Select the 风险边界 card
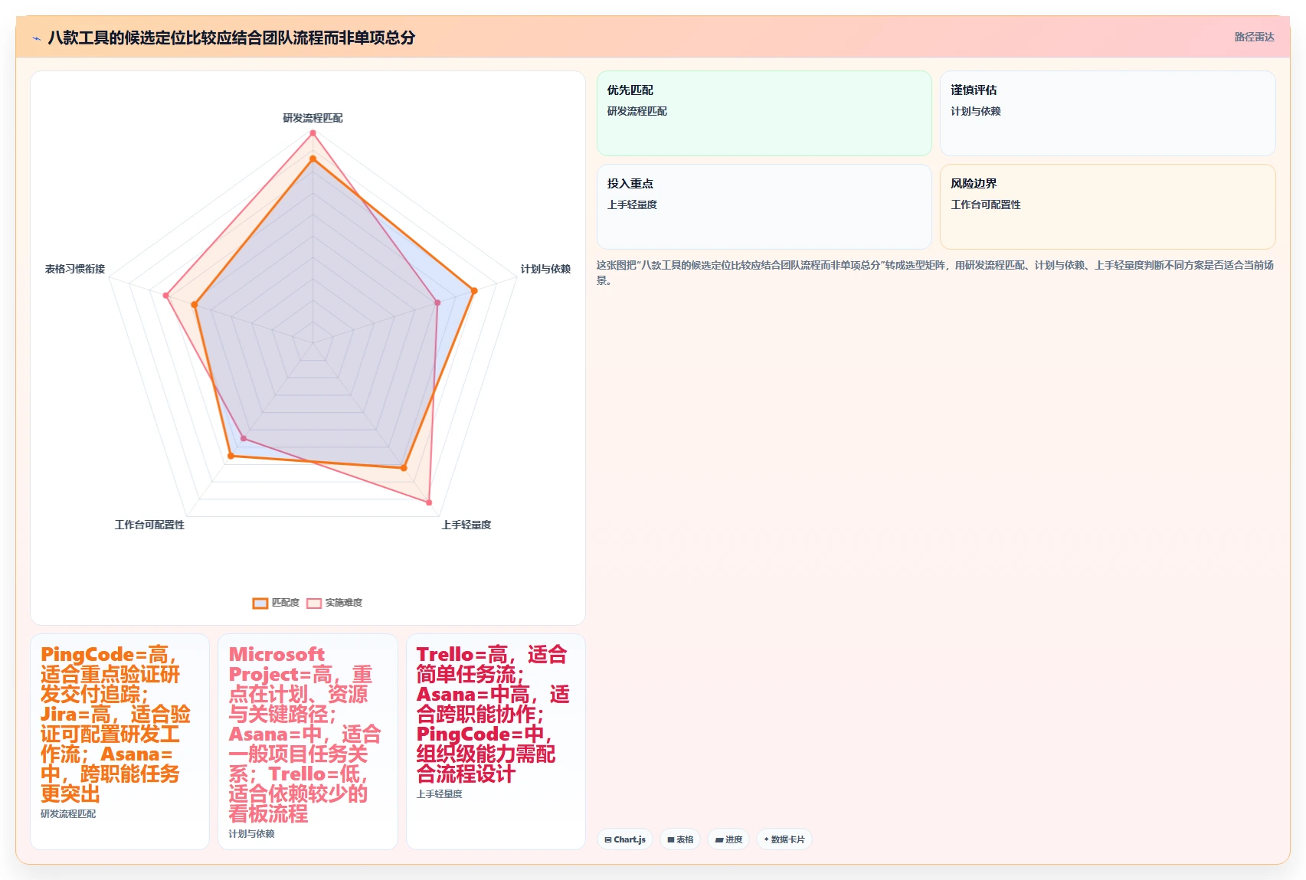This screenshot has height=880, width=1306. (x=1108, y=207)
